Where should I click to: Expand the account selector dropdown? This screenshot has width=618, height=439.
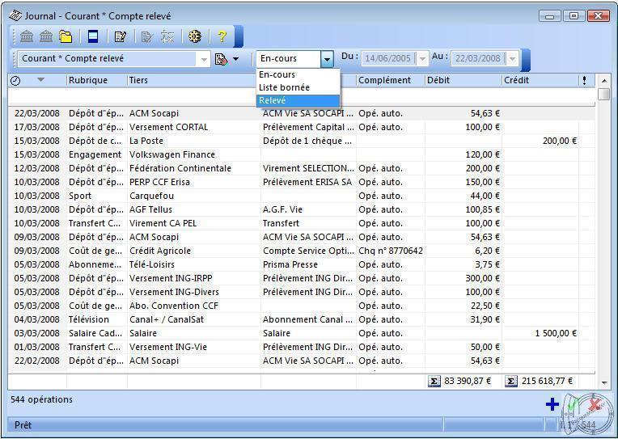coord(203,59)
